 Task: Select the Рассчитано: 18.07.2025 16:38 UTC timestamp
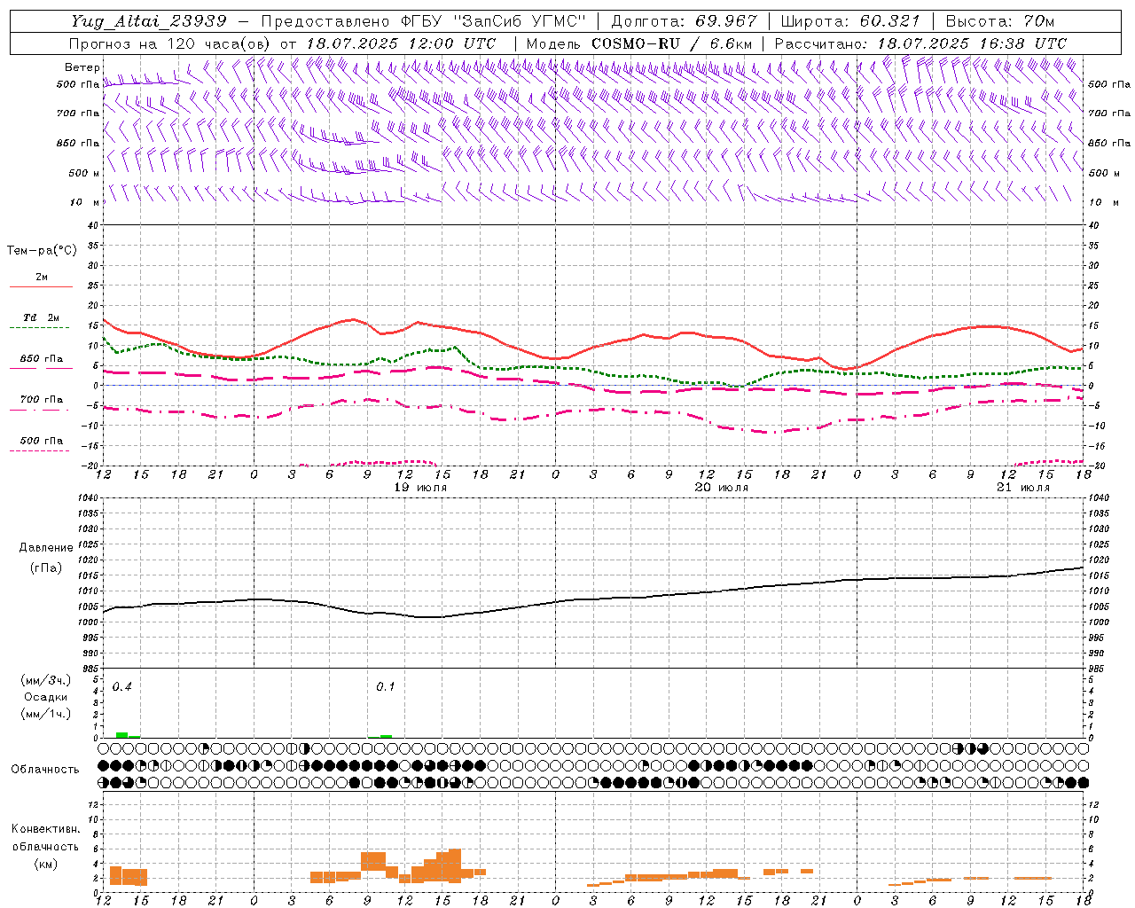(x=920, y=43)
